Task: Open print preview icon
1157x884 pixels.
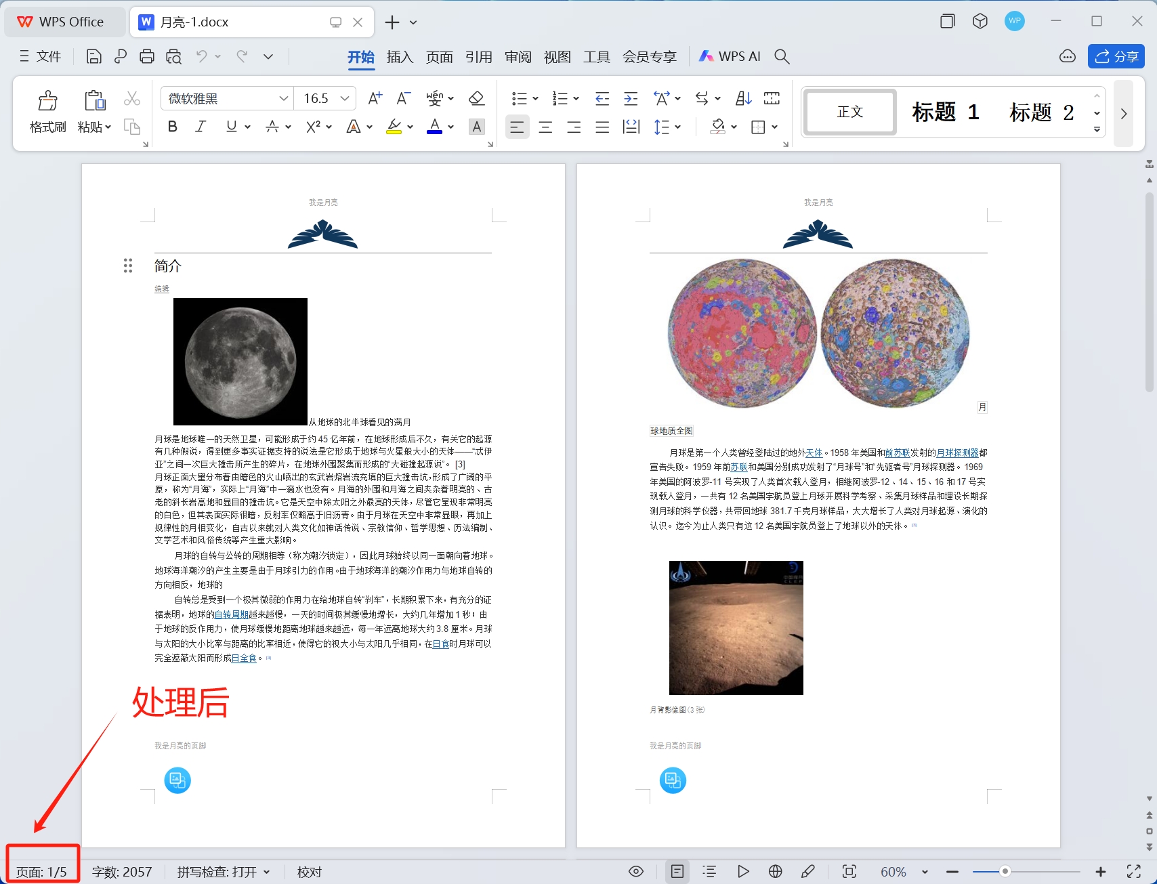Action: click(174, 56)
